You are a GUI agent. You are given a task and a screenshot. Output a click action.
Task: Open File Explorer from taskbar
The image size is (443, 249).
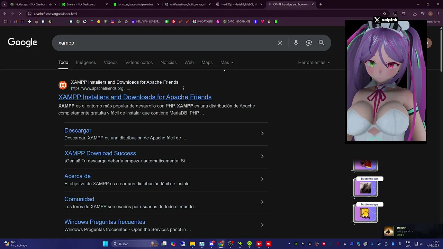(x=192, y=244)
